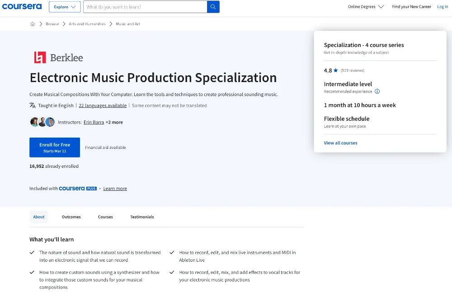Open the info tooltip next to Recommended experience
452x300 pixels.
point(377,91)
